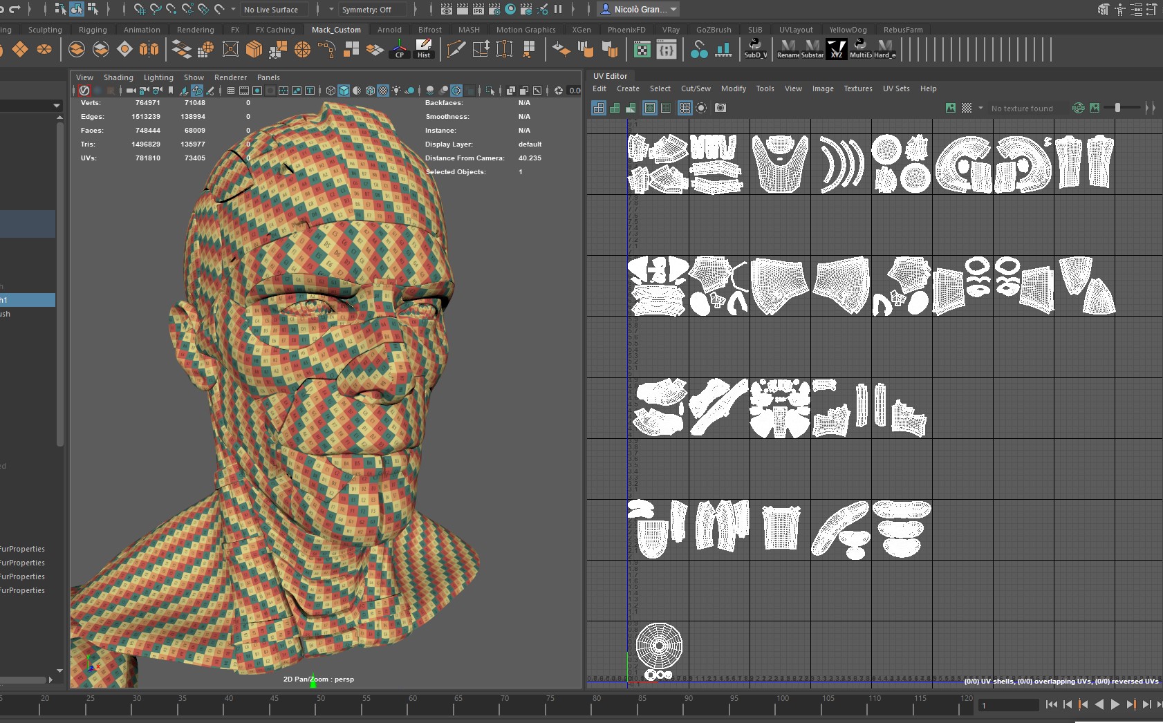1163x723 pixels.
Task: Open Render View clapperboard icon
Action: click(446, 10)
